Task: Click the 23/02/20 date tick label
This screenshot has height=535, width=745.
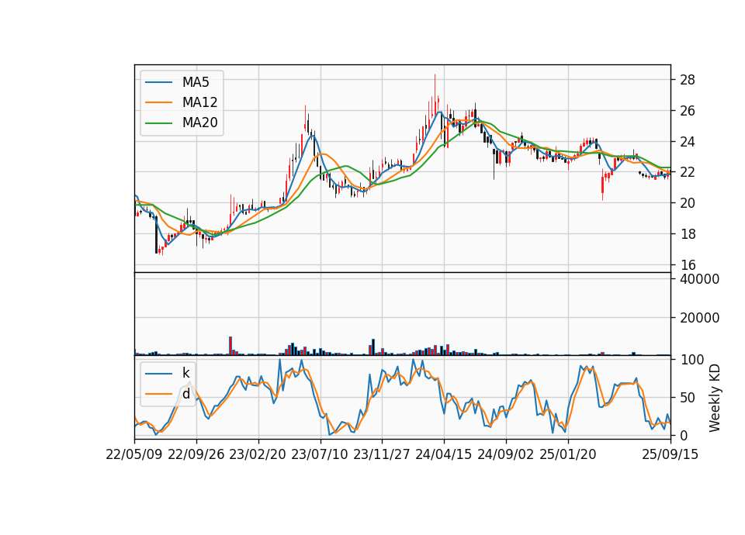Action: [x=258, y=454]
